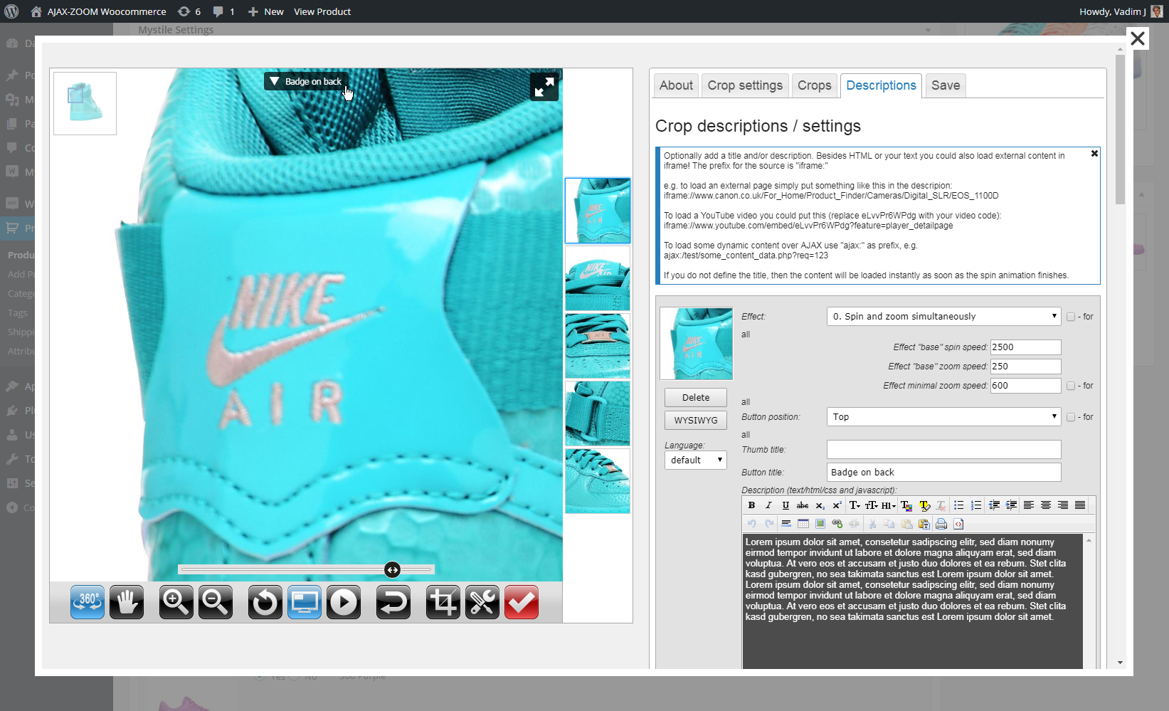Open New menu in WordPress admin bar

tap(265, 11)
